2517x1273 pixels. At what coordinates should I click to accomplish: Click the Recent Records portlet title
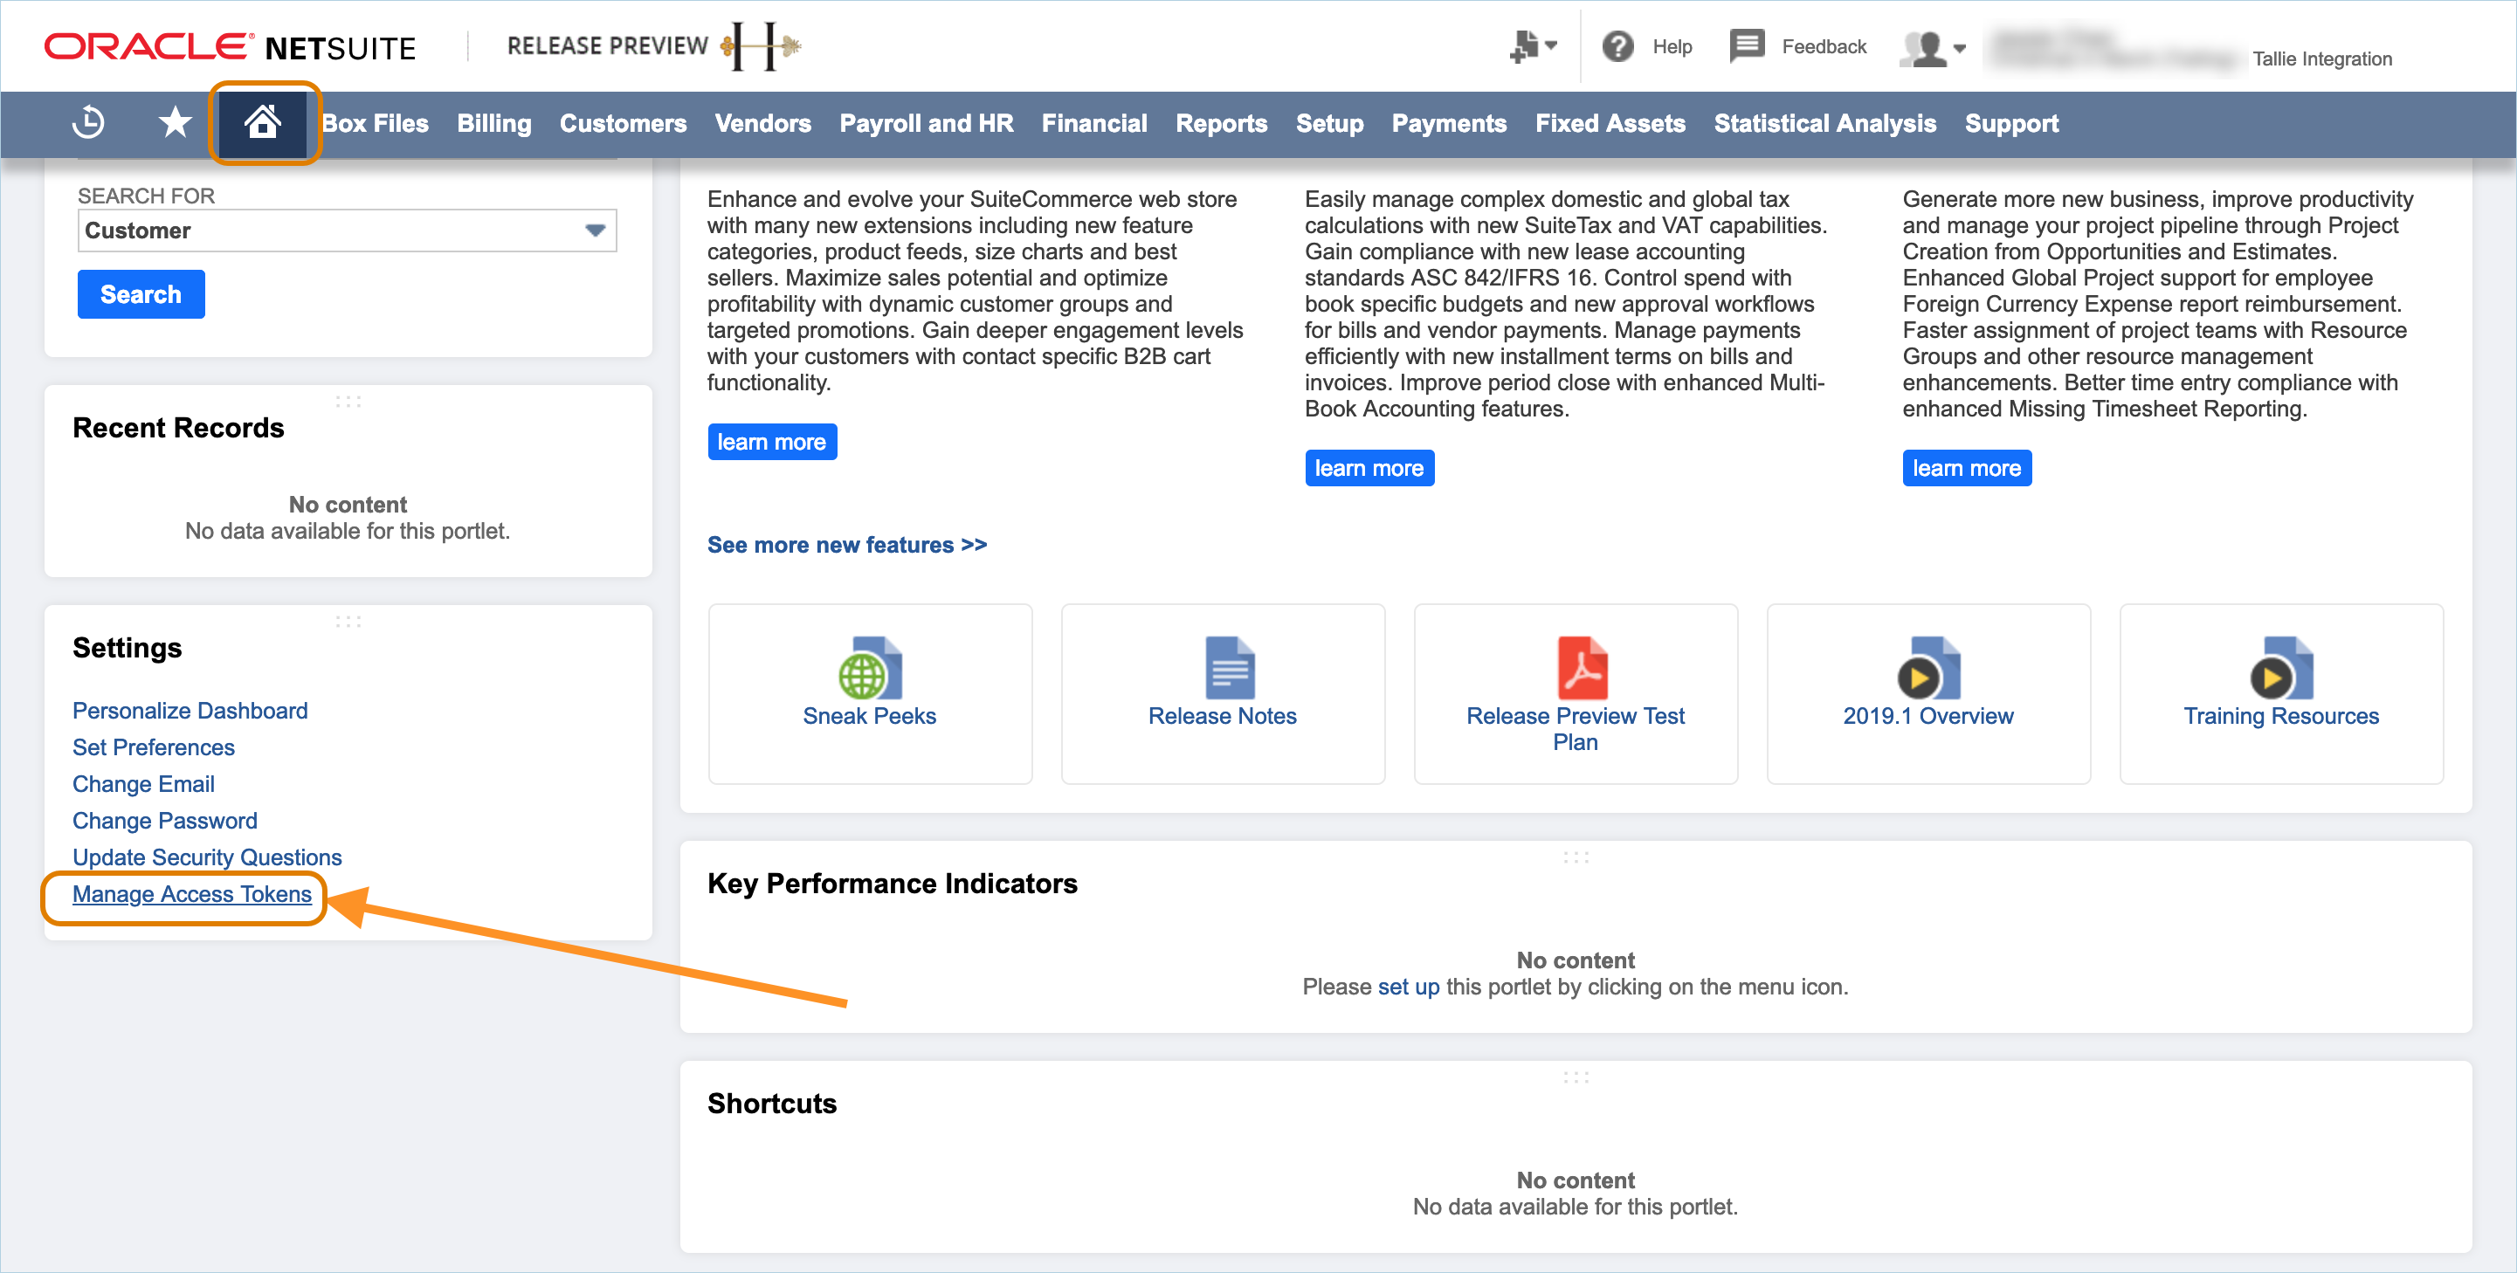(178, 427)
